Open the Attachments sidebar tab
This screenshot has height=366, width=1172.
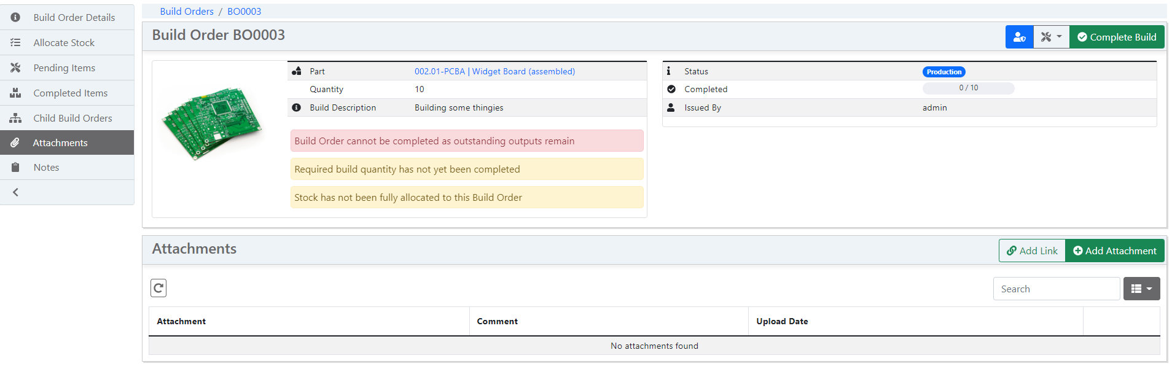60,142
